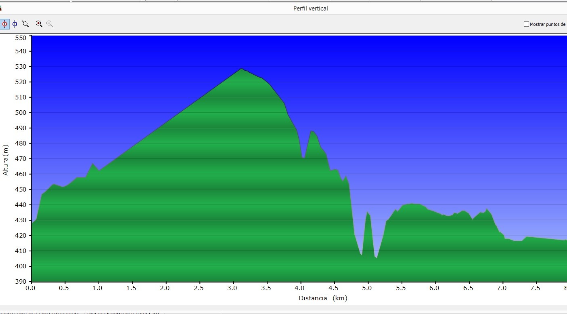The width and height of the screenshot is (567, 314).
Task: Click the partial icon above the toolbar
Action: pos(1,8)
